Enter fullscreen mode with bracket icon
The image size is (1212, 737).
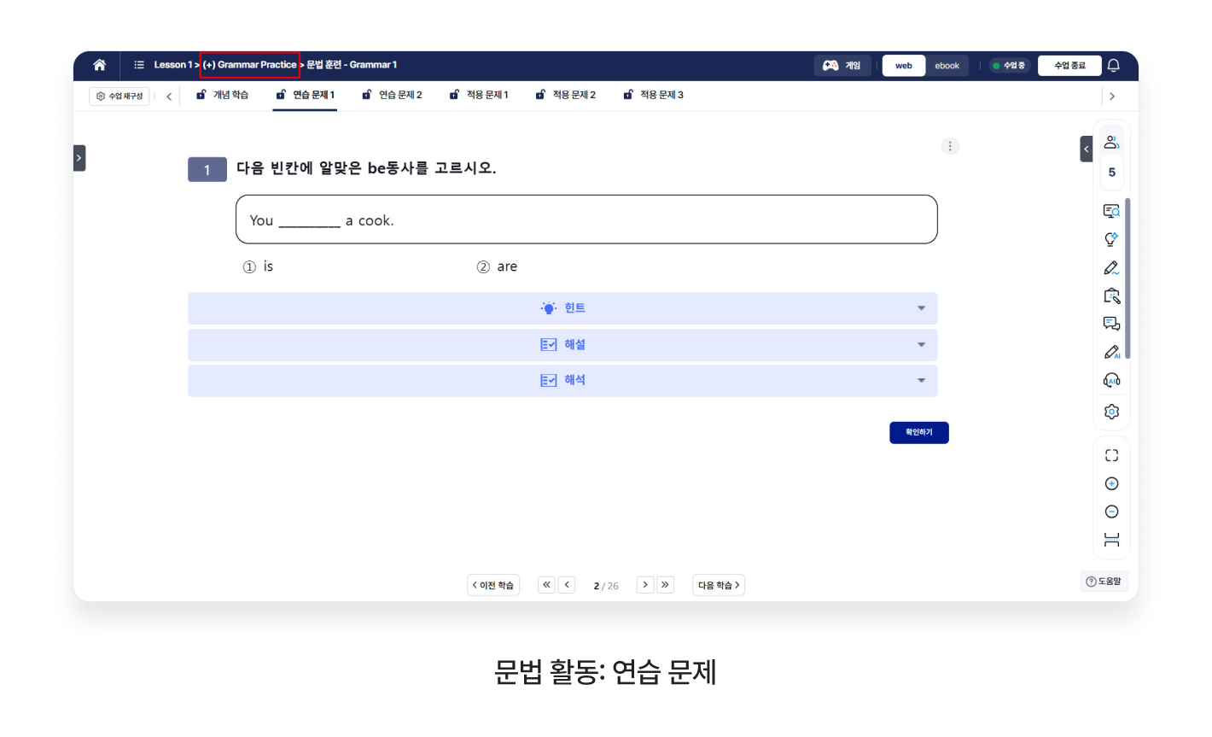pyautogui.click(x=1111, y=455)
